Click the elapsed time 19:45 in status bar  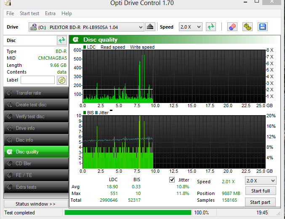coord(262,212)
